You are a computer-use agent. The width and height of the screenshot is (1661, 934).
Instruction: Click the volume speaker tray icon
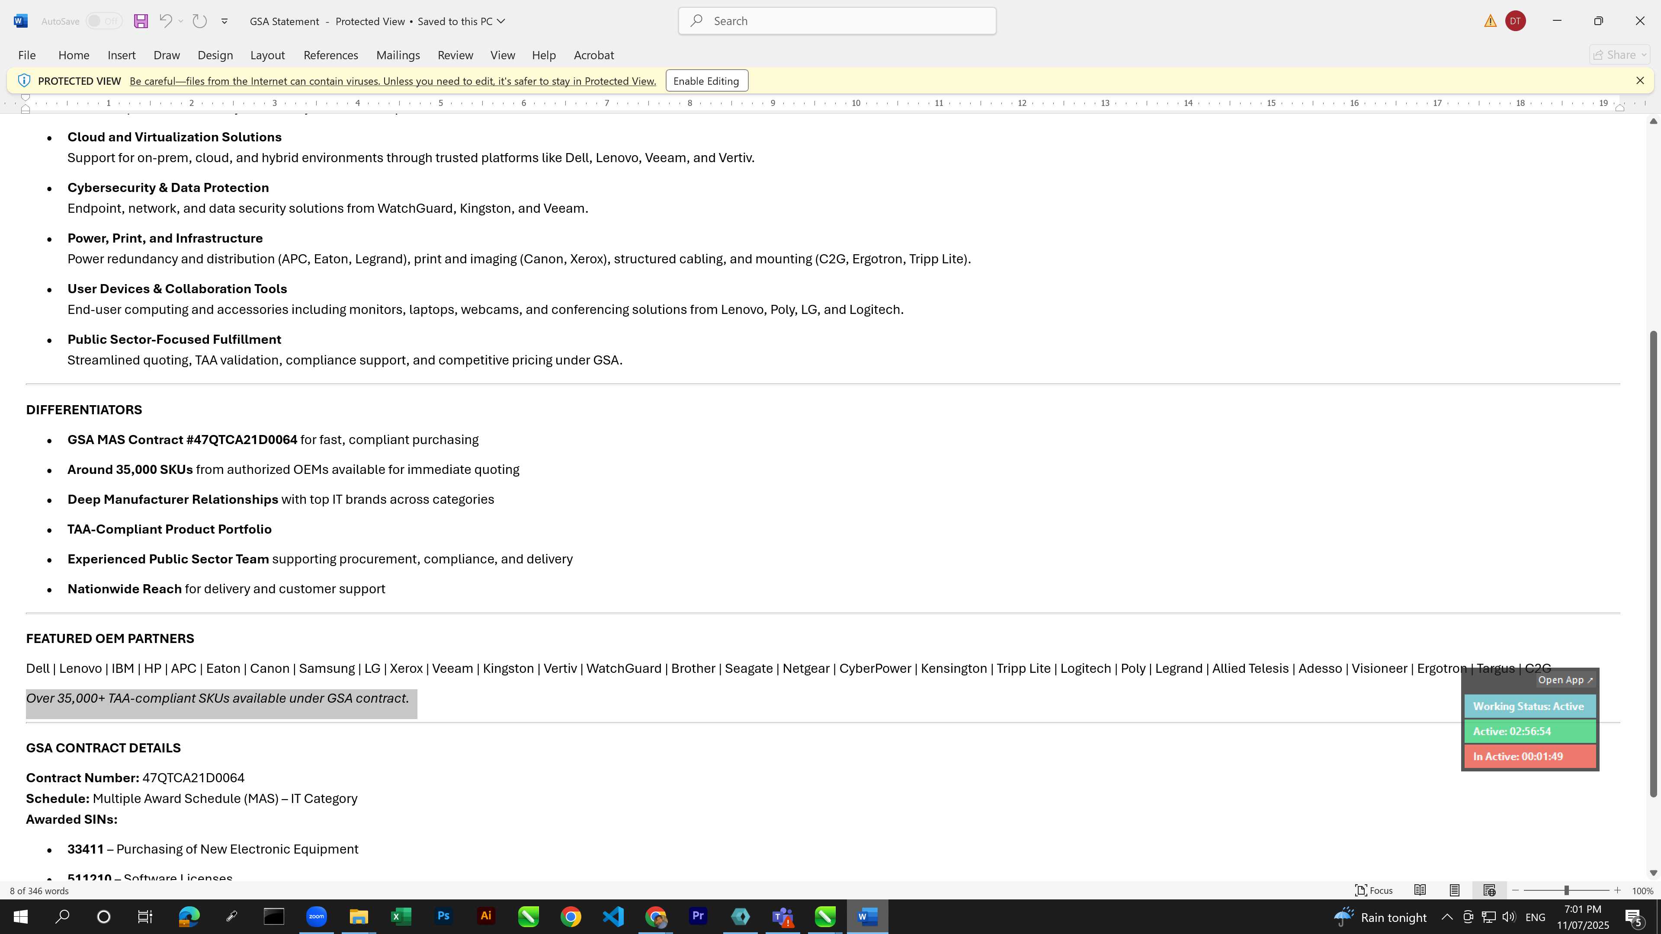[x=1509, y=917]
